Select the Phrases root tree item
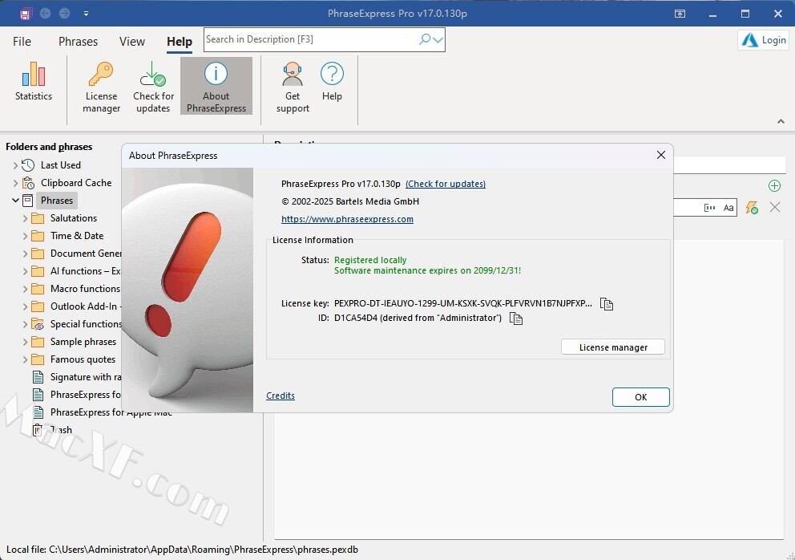This screenshot has width=795, height=560. point(57,201)
